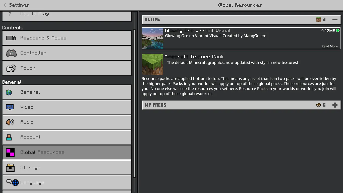Select the Glowing Ore Vibrant Visual pack

241,38
